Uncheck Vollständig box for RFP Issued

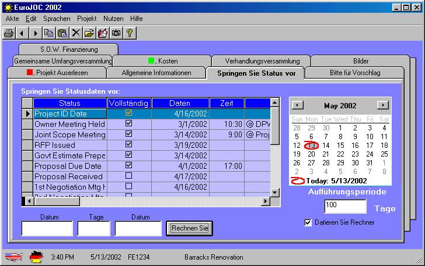point(129,144)
